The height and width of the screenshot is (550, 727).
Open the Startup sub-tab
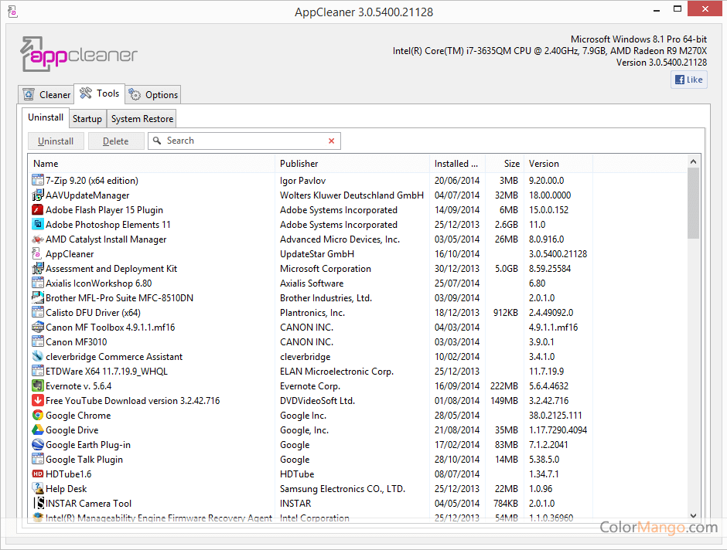(87, 119)
